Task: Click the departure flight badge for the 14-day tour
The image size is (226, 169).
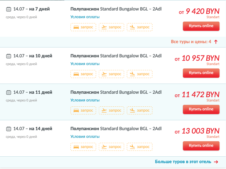Action: click(x=111, y=147)
